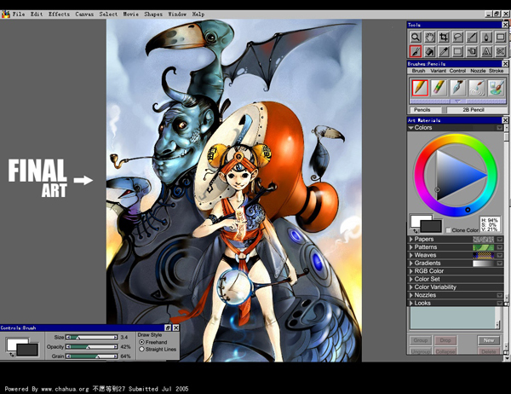Expand the RGB Color section
The height and width of the screenshot is (394, 511).
pyautogui.click(x=411, y=271)
